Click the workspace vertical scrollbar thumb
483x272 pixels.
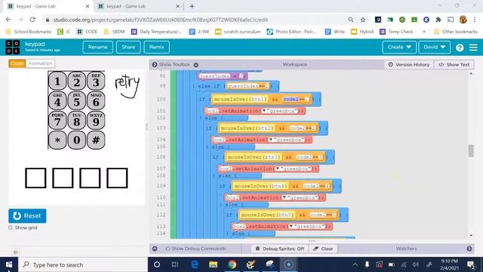471,151
